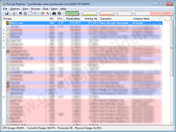Collapse the first tree node below MetroLL.exe
This screenshot has width=176, height=132.
(x=4, y=30)
